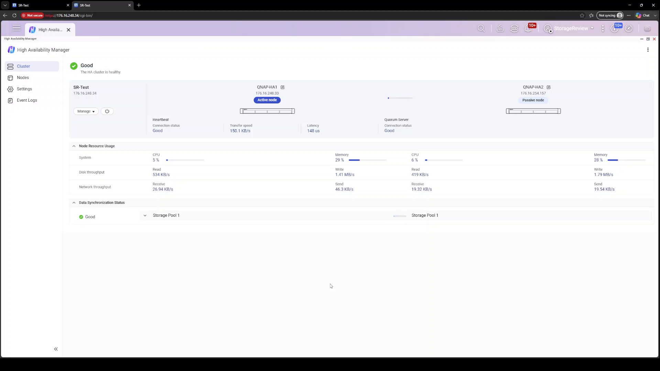
Task: Click the Passive node badge
Action: pyautogui.click(x=533, y=100)
